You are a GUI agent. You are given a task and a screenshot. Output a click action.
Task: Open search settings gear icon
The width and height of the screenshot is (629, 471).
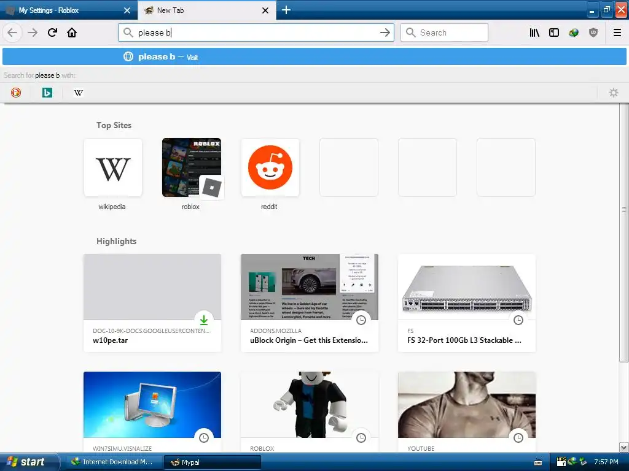pyautogui.click(x=614, y=93)
